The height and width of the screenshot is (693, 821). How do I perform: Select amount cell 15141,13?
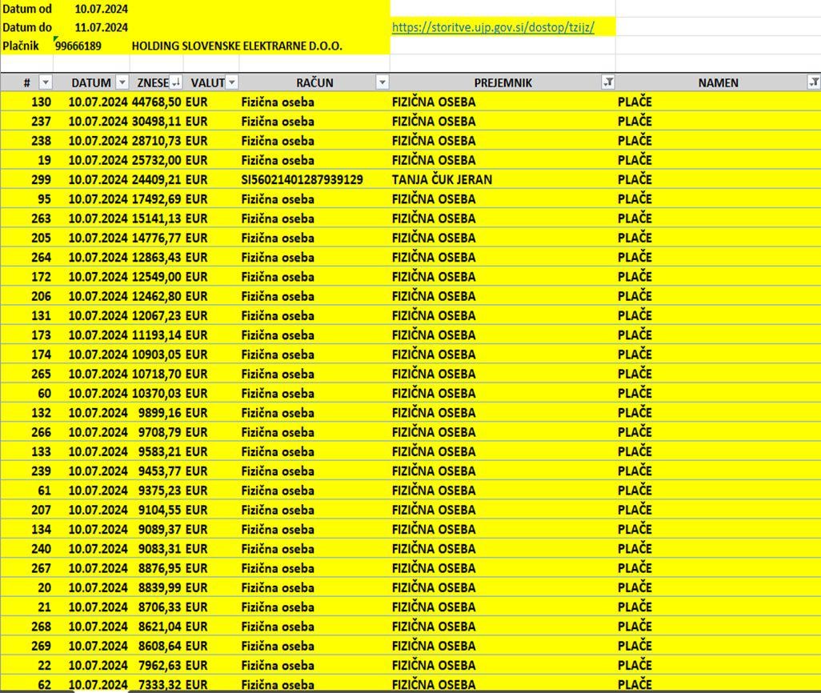[x=156, y=218]
